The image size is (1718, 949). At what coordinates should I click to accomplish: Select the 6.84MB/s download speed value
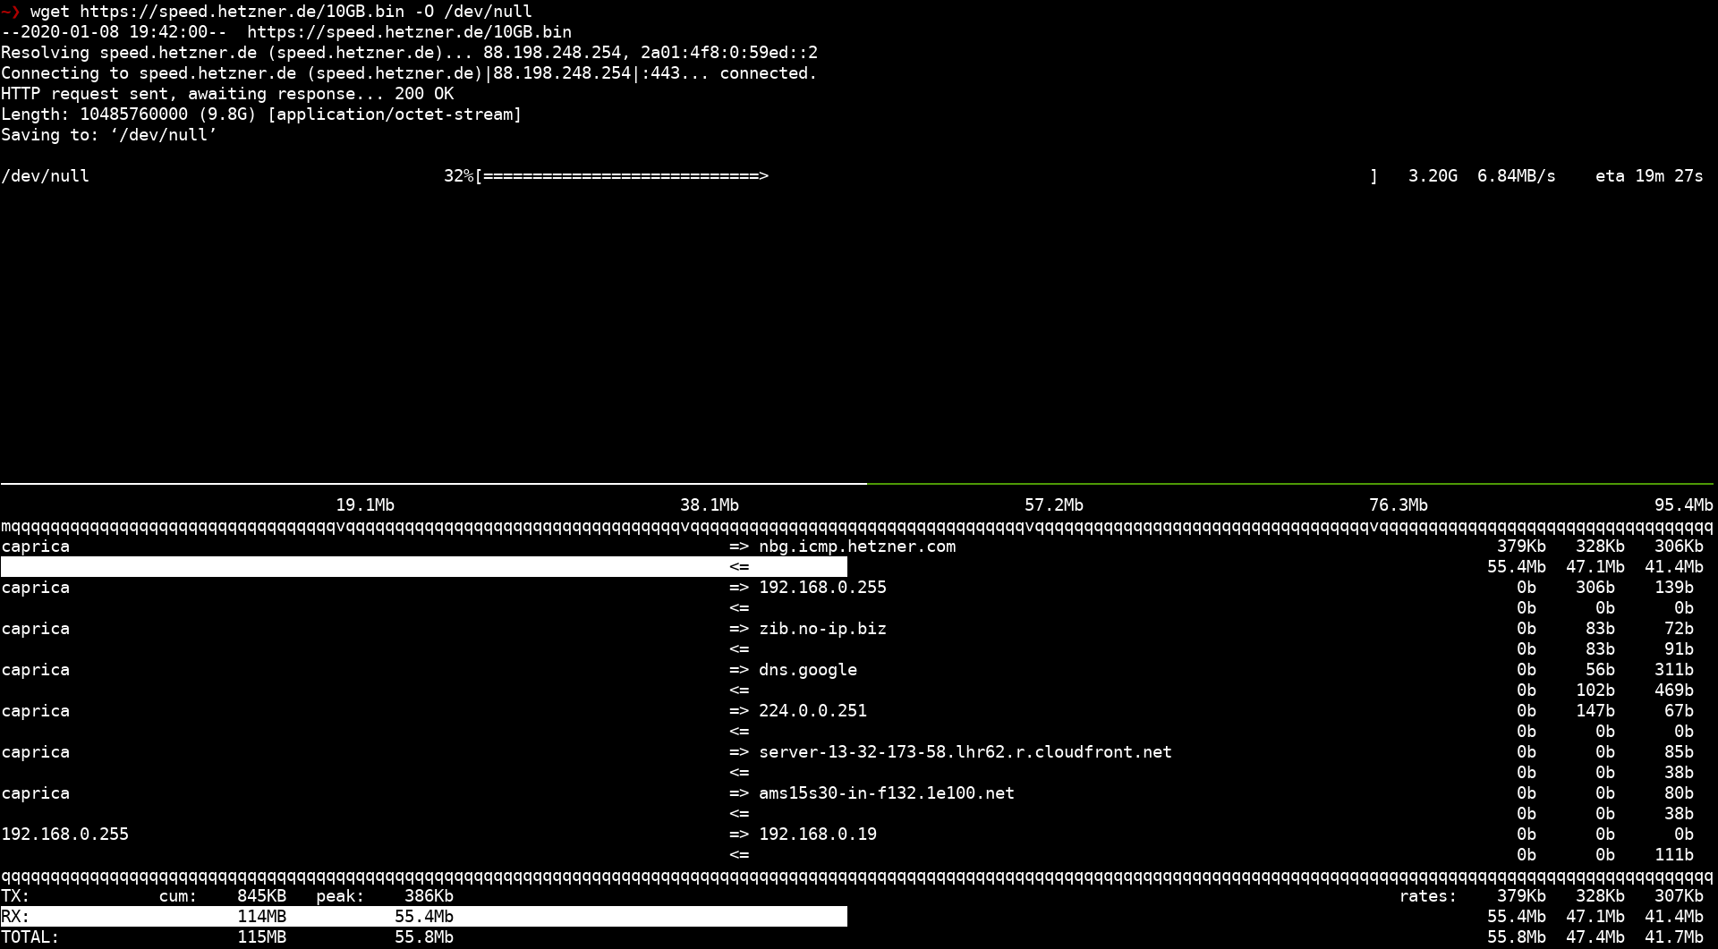point(1516,176)
